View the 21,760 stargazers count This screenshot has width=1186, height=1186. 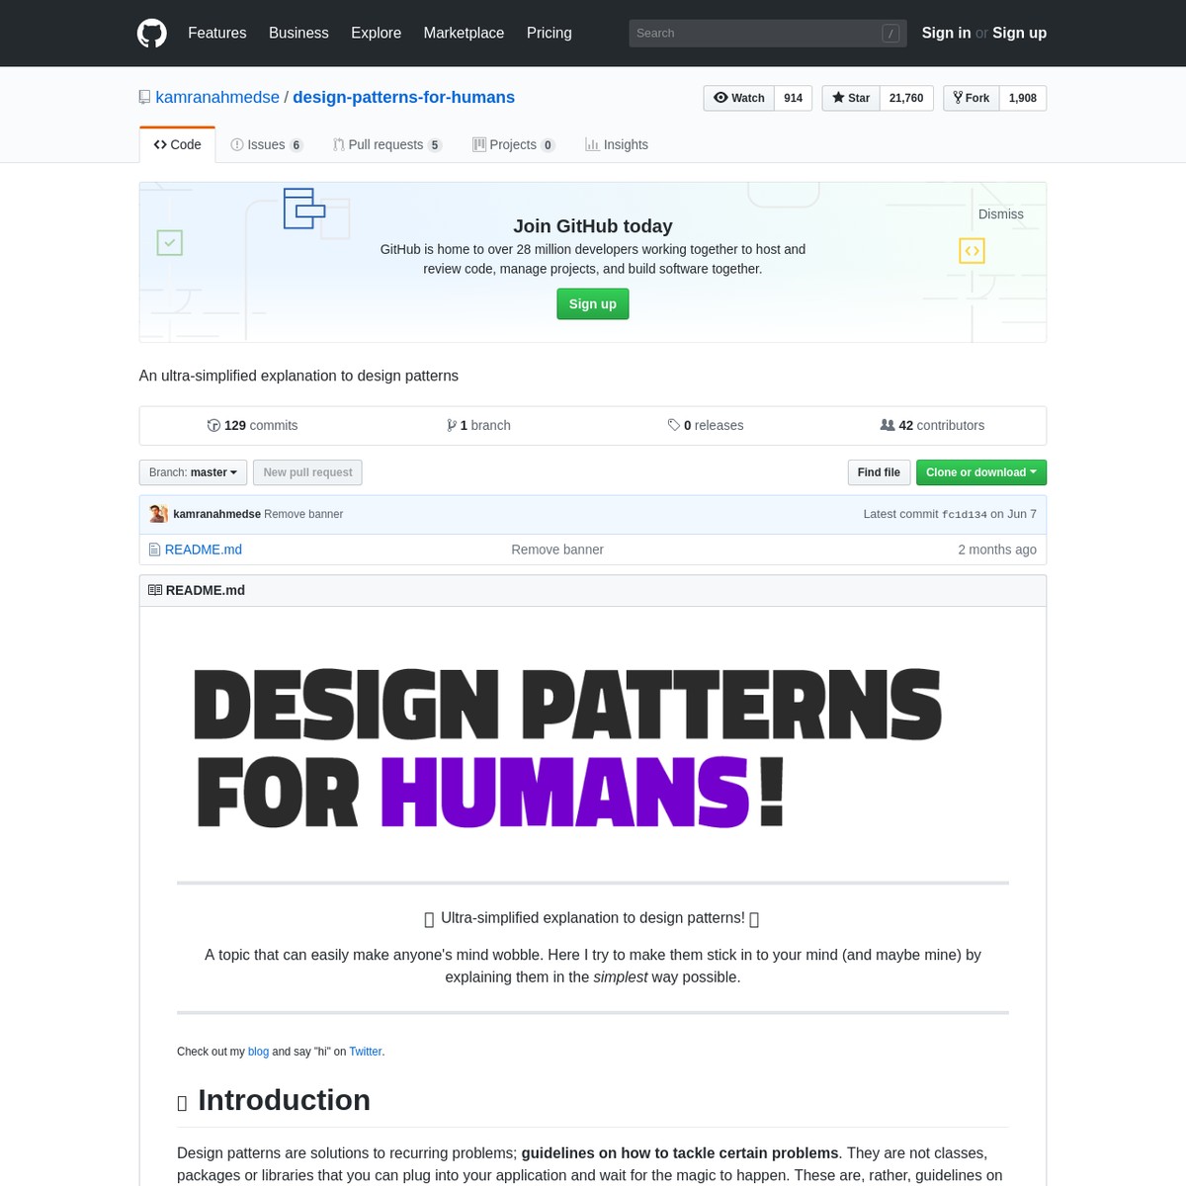click(906, 98)
